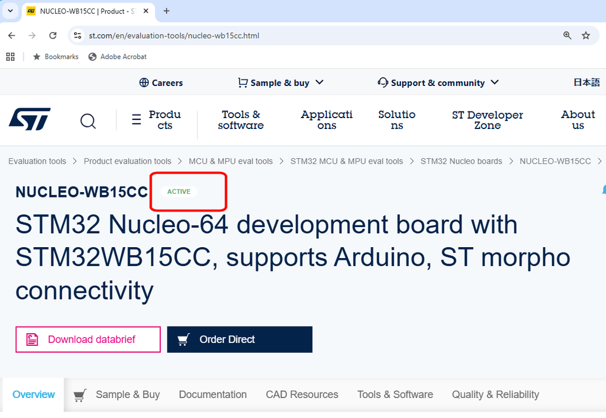Switch language to Japanese (日本語)

587,82
